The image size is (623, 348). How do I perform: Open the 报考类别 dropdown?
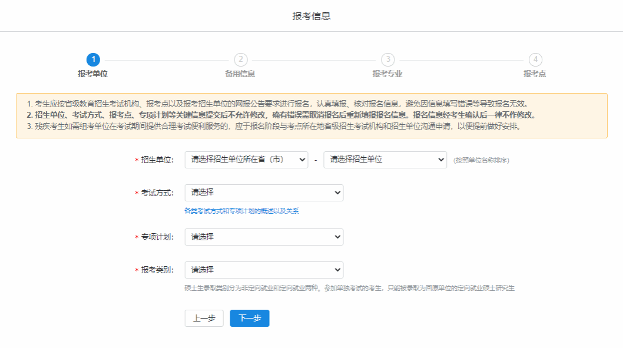coord(264,270)
